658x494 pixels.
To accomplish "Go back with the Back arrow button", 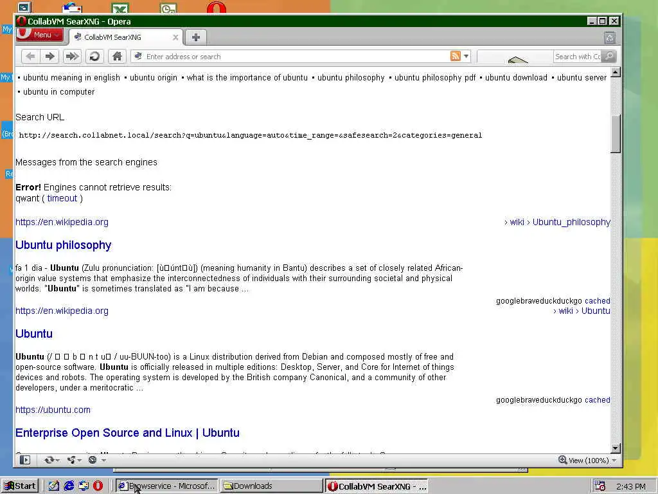I will click(30, 57).
